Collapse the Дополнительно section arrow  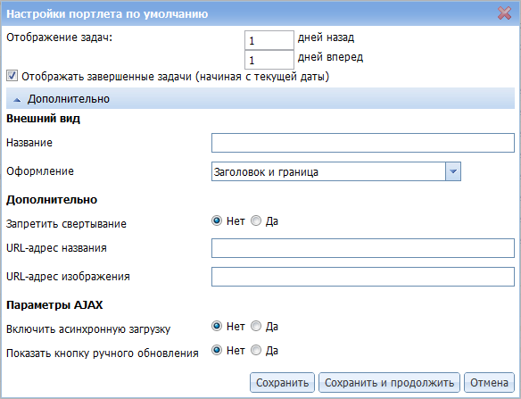pos(17,99)
